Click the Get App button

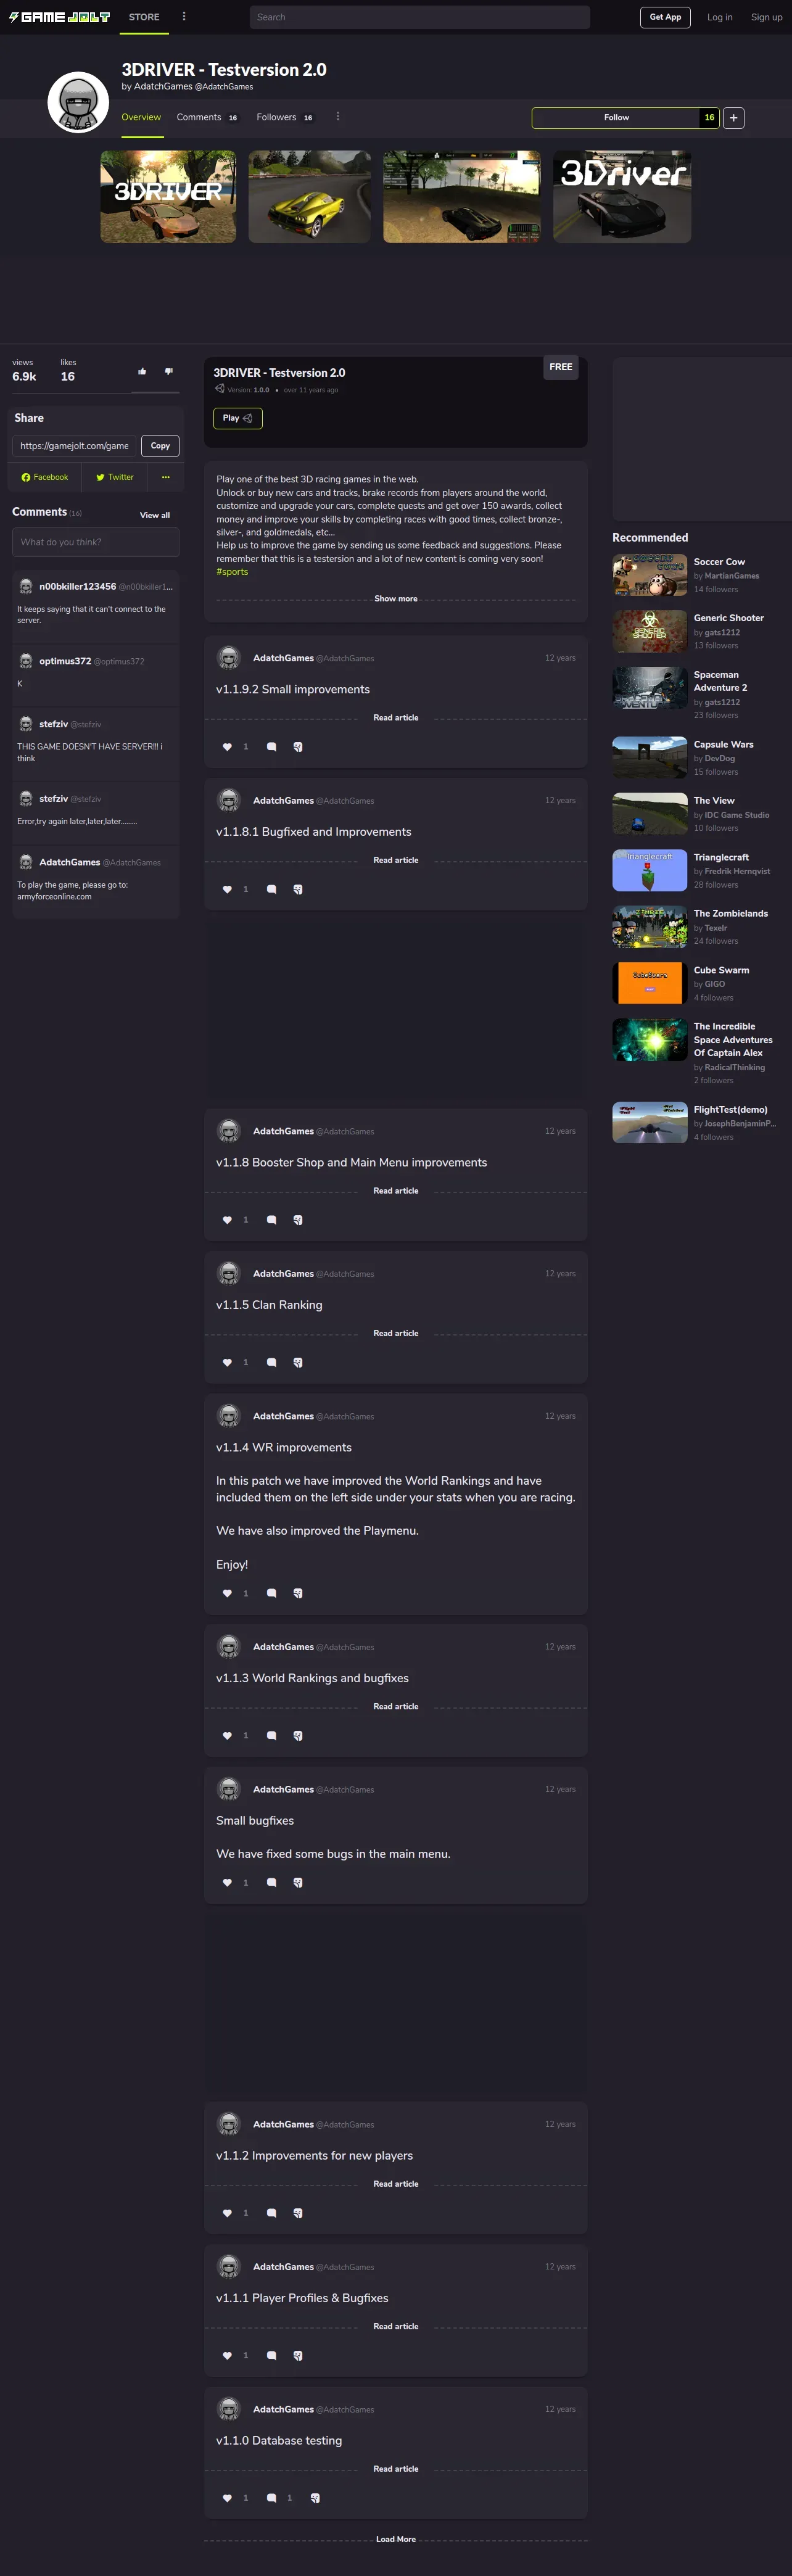point(665,17)
